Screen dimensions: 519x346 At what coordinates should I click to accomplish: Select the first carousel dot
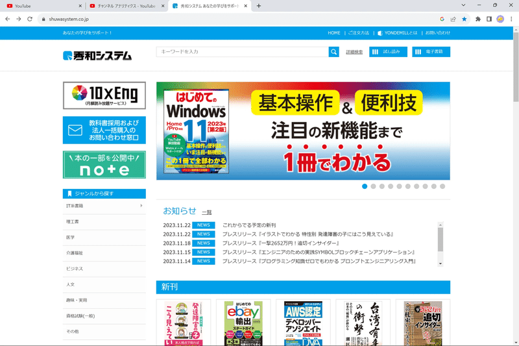[365, 186]
